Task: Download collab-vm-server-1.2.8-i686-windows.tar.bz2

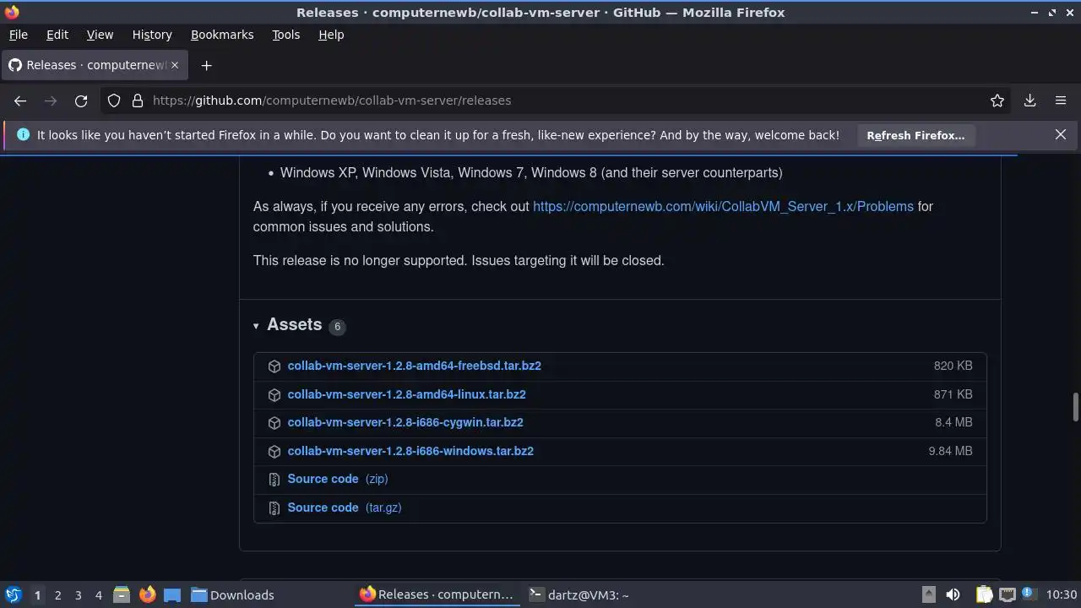Action: [410, 451]
